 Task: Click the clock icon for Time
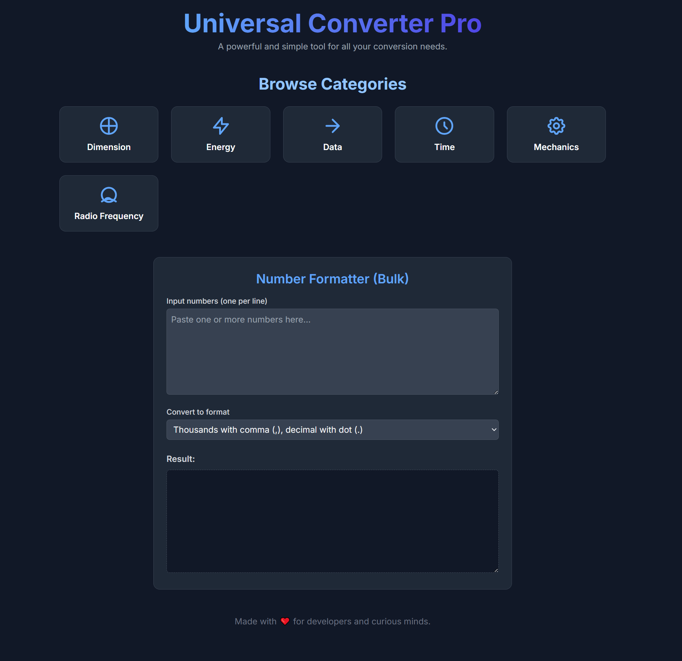[444, 126]
